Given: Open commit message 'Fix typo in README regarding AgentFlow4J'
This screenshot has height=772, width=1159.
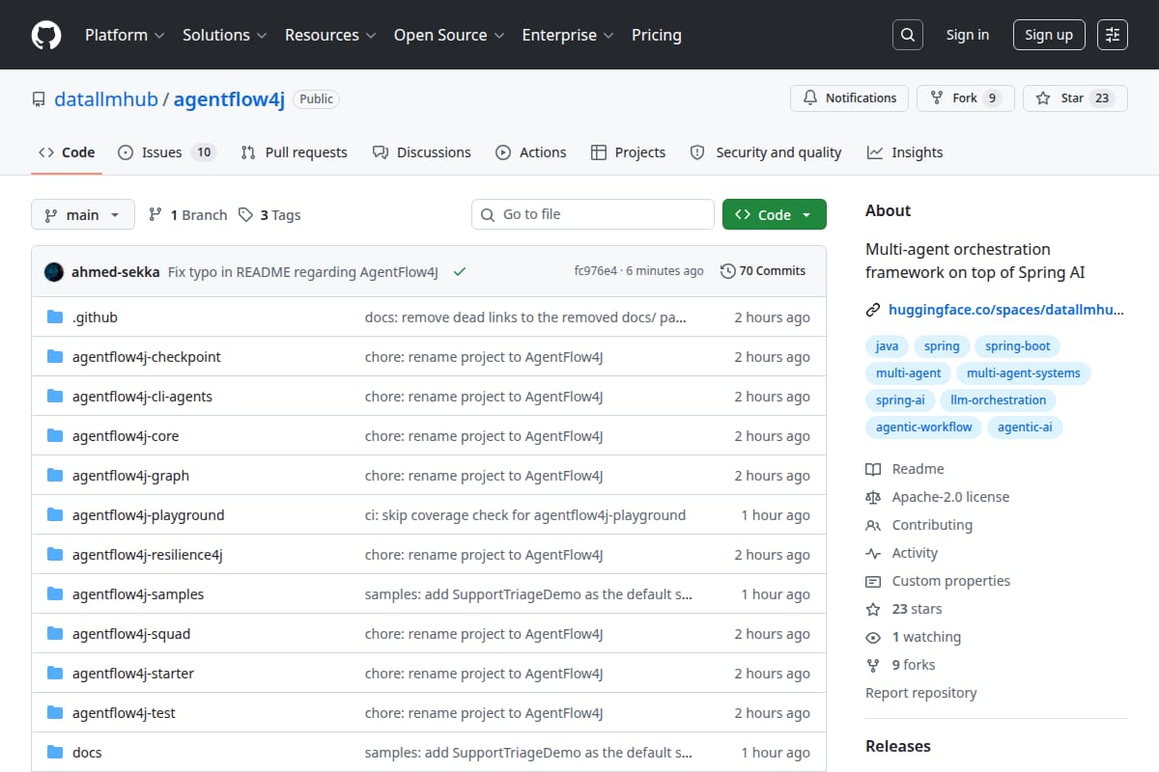Looking at the screenshot, I should pyautogui.click(x=303, y=271).
